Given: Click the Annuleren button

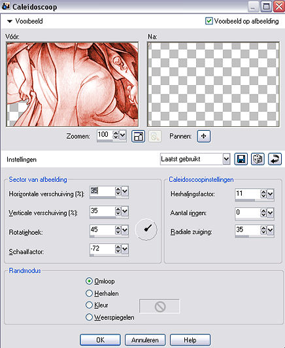Looking at the screenshot, I should [x=145, y=340].
